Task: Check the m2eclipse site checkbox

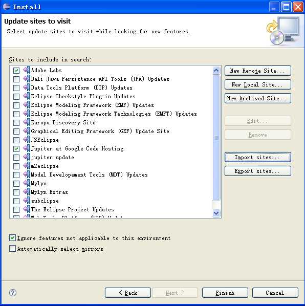Action: click(16, 166)
